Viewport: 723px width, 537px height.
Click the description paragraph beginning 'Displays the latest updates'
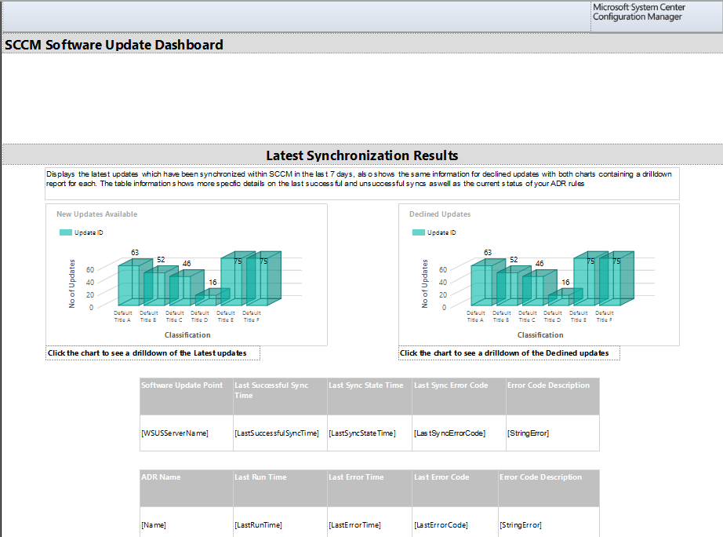pyautogui.click(x=362, y=183)
